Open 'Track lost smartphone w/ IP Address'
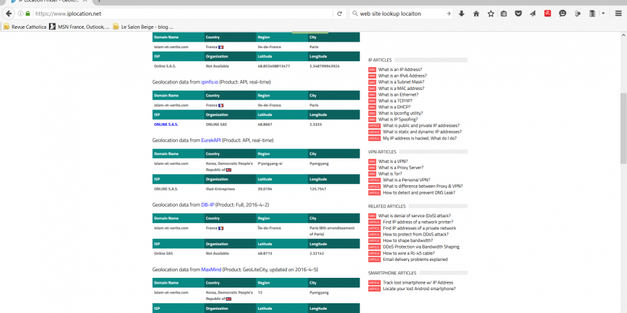This screenshot has height=313, width=627. coord(418,283)
